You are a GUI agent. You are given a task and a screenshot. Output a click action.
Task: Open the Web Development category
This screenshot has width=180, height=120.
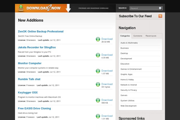coord(128,106)
